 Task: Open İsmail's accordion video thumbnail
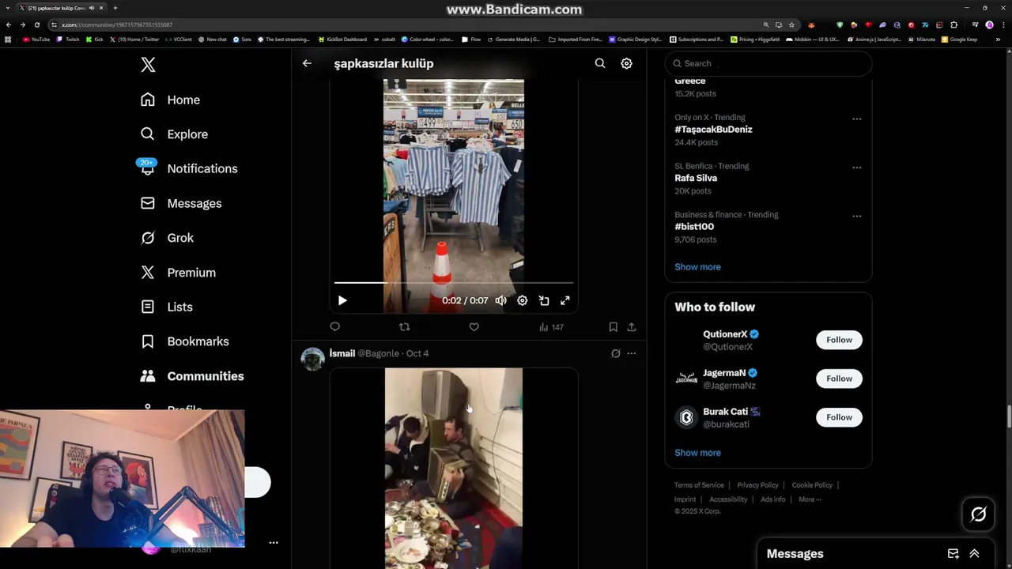(x=454, y=468)
